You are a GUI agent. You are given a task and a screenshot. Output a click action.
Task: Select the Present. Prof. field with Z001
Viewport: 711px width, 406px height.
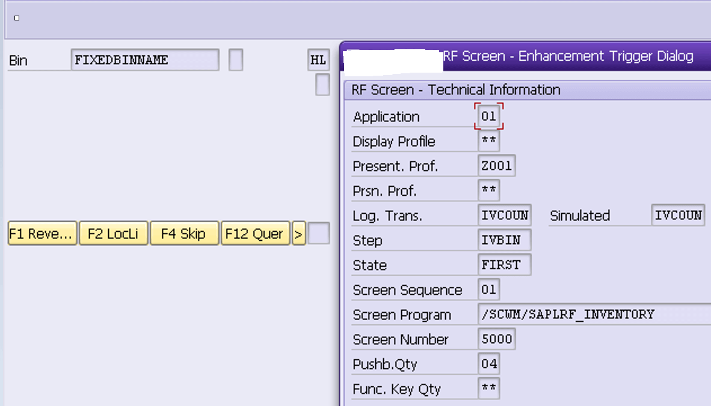coord(496,166)
